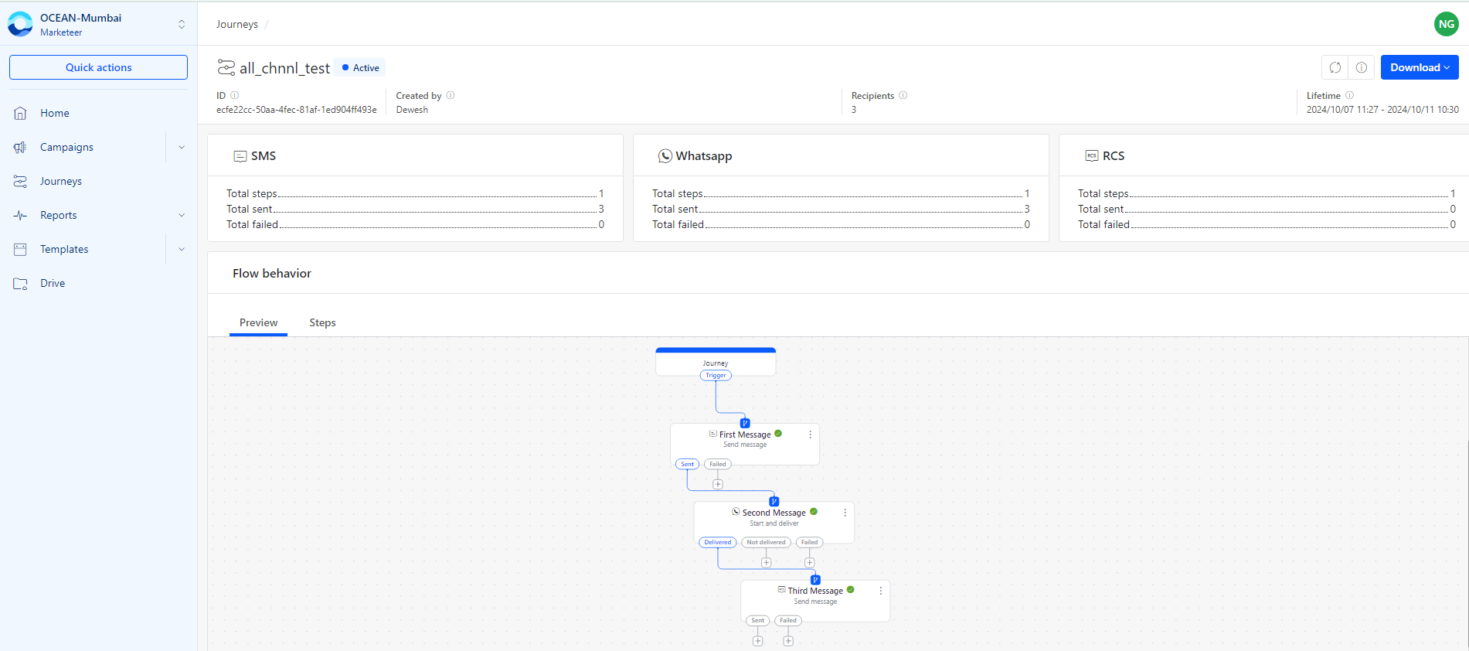This screenshot has width=1469, height=651.
Task: Click branch connector icon above Second Message
Action: pyautogui.click(x=774, y=501)
